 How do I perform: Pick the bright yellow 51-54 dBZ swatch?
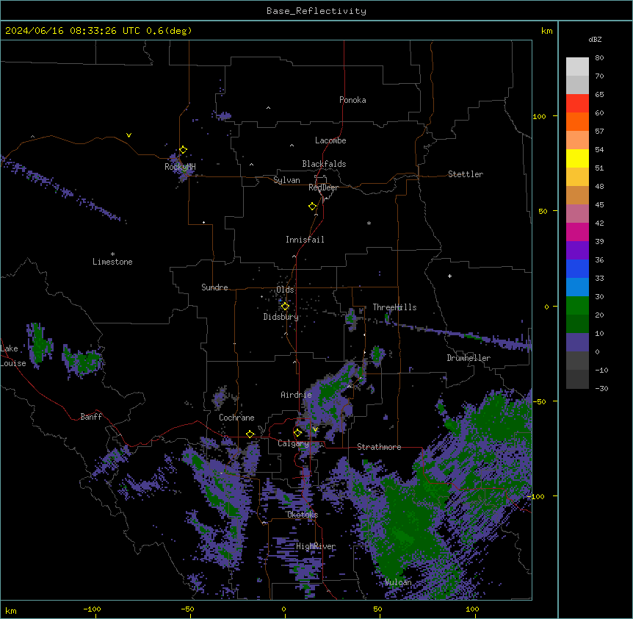tap(577, 158)
